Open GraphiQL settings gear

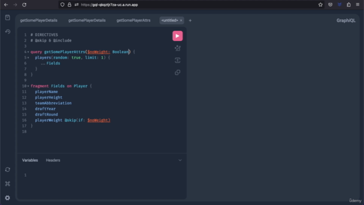[7, 198]
